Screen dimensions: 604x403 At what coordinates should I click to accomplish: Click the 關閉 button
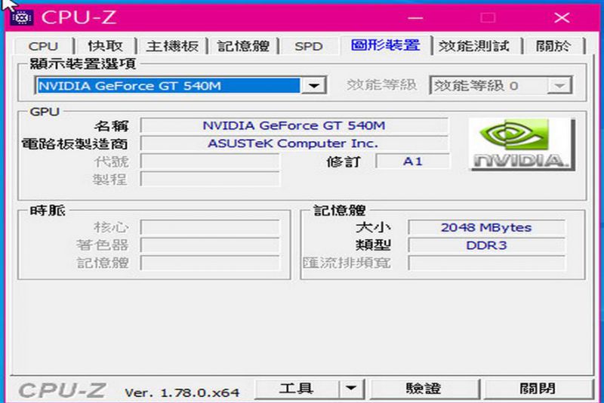(x=538, y=389)
